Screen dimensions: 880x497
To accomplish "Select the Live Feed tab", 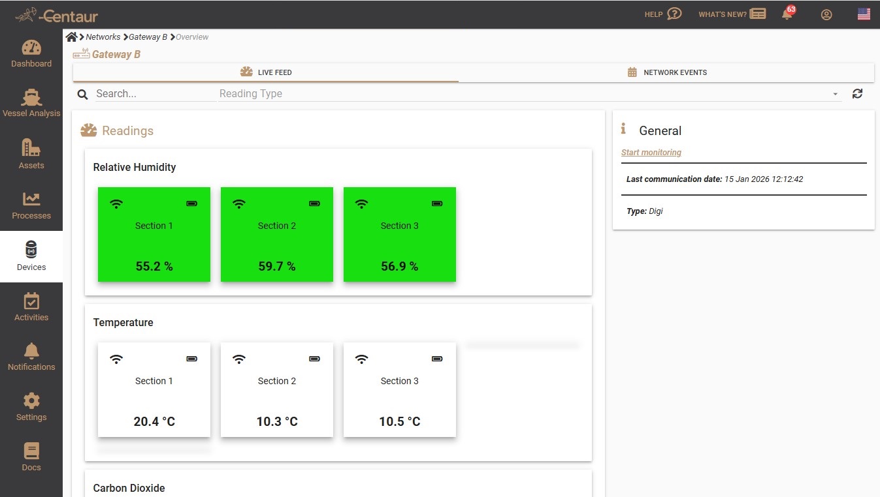I will pos(266,72).
